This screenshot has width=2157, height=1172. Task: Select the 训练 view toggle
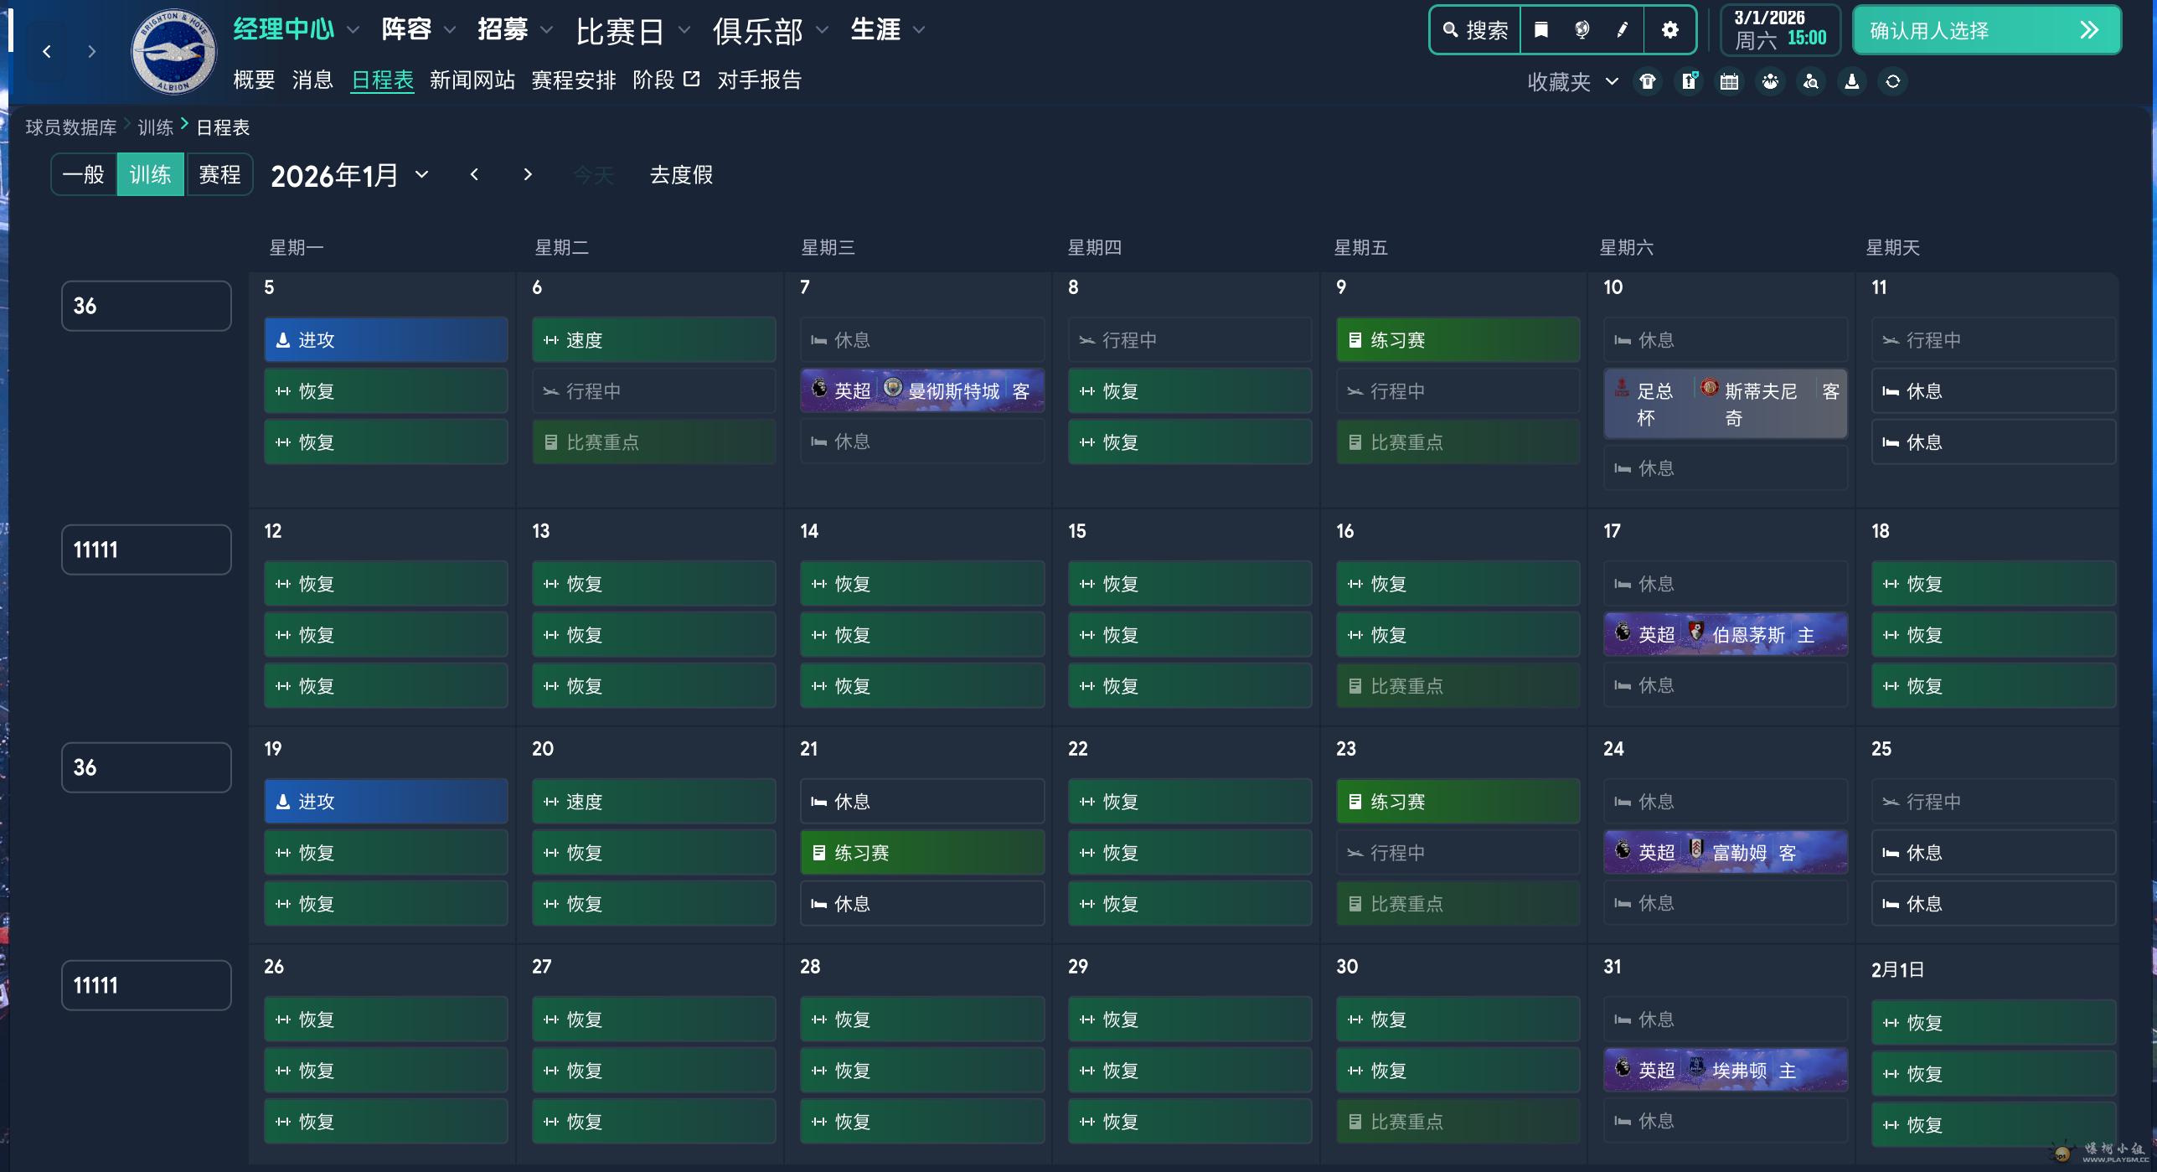click(x=151, y=174)
